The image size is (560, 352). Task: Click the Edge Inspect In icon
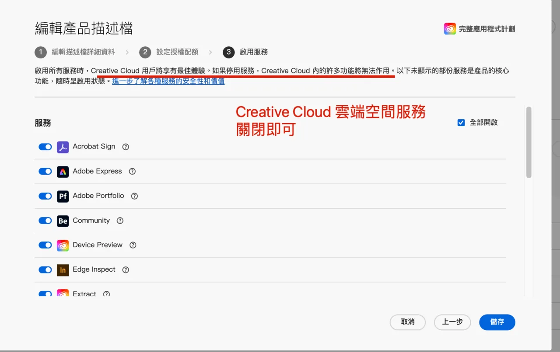pos(63,270)
